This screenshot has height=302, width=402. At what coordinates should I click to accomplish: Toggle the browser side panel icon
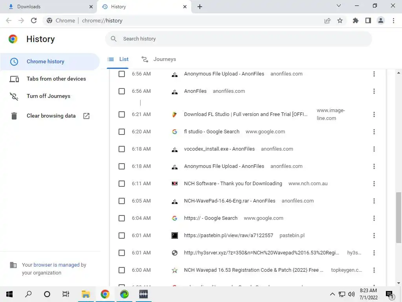pos(368,20)
